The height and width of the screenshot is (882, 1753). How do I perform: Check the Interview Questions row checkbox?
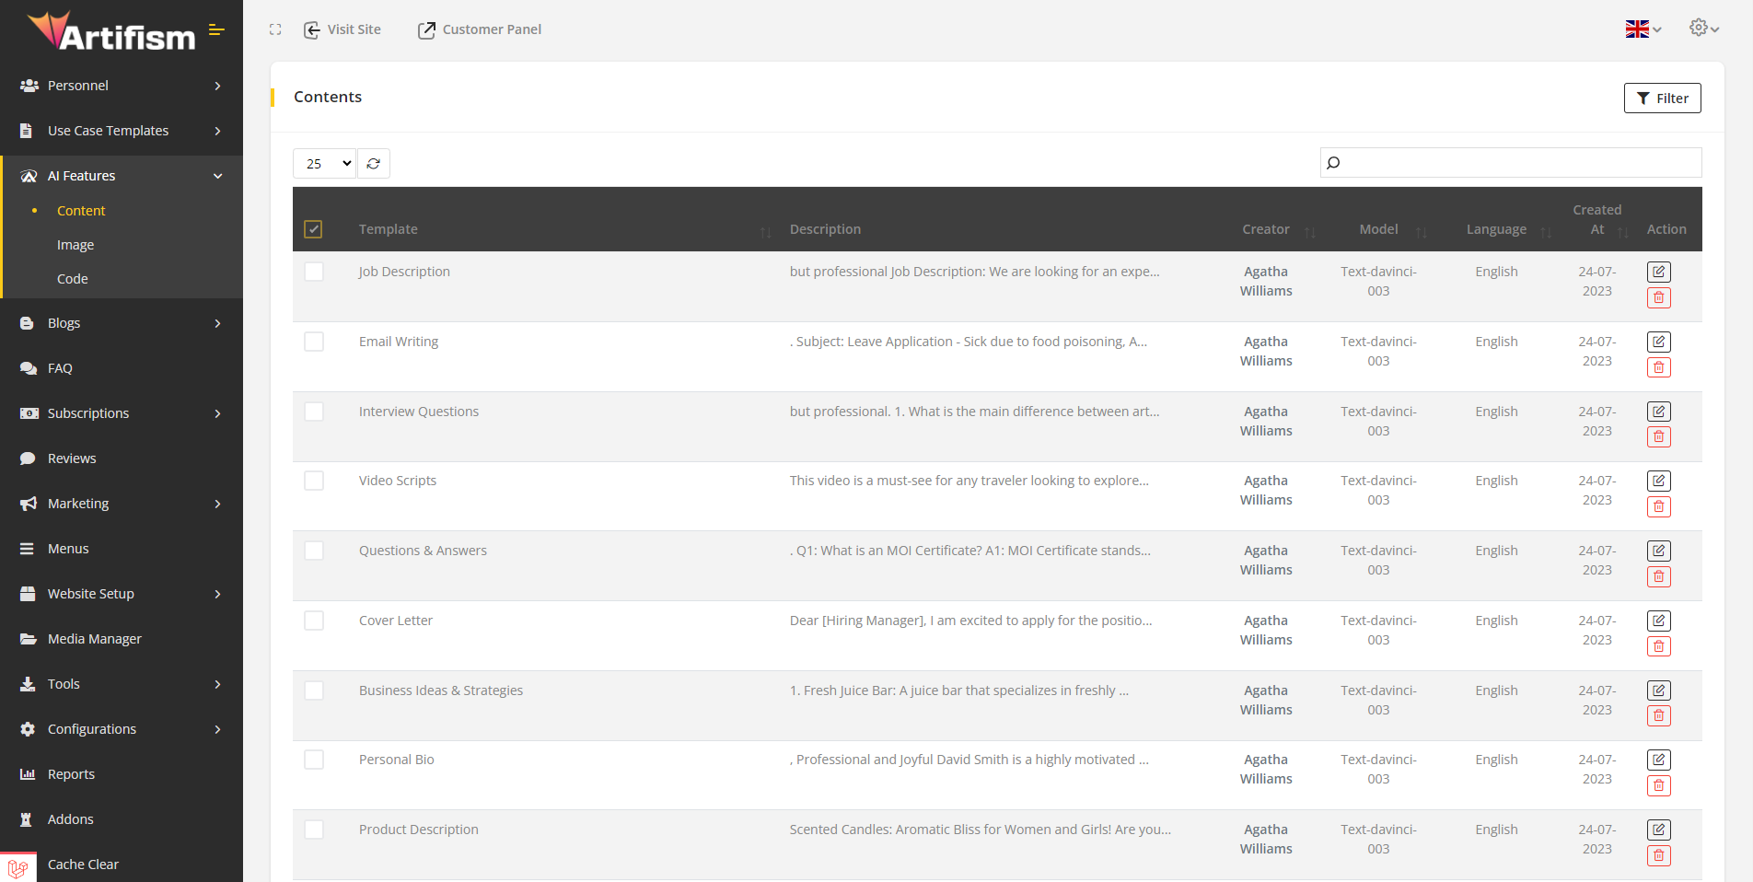pos(314,412)
